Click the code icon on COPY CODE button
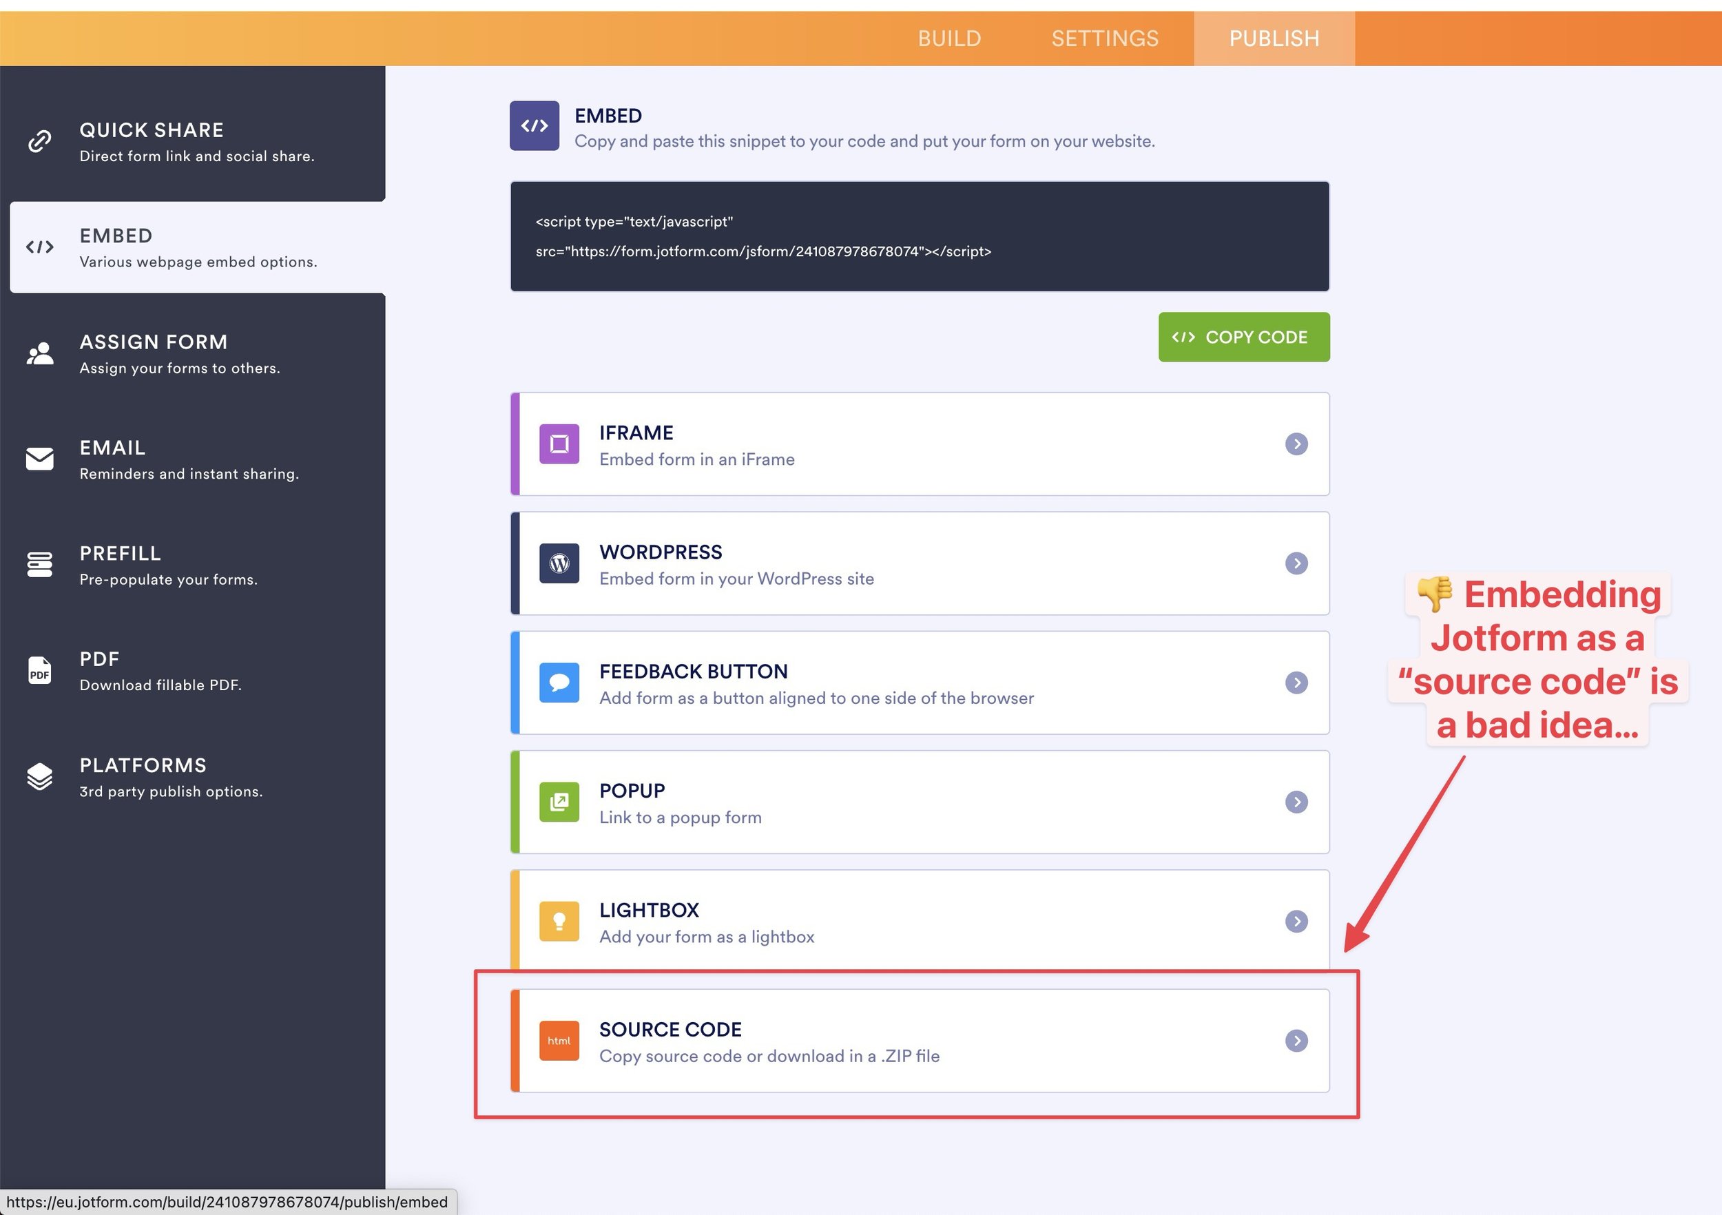Viewport: 1722px width, 1215px height. pyautogui.click(x=1183, y=337)
